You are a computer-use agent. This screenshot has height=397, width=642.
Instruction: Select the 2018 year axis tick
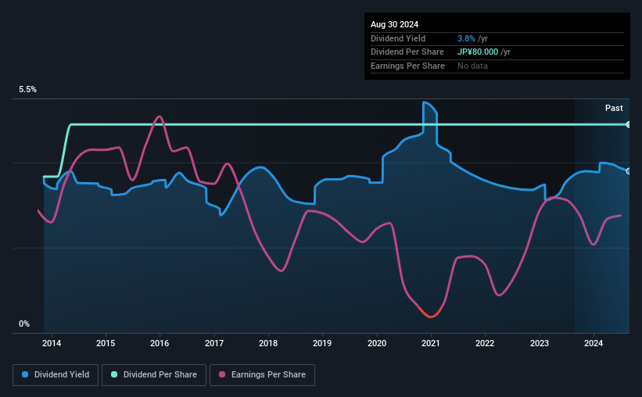coord(268,342)
